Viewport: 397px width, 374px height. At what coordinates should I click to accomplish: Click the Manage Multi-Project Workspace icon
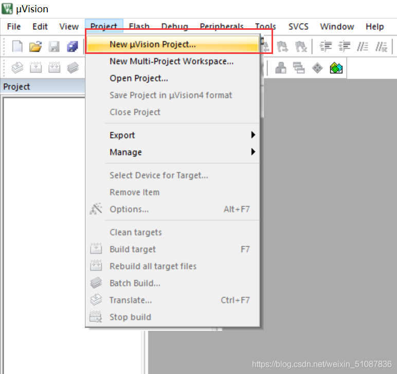299,68
